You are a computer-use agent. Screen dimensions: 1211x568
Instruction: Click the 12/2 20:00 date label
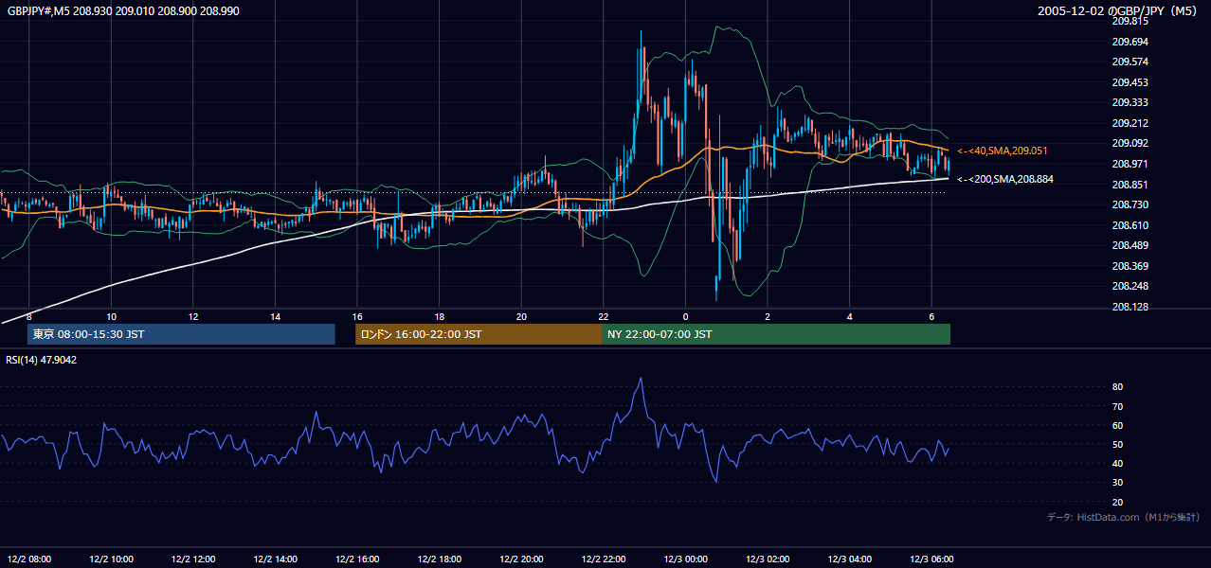coord(521,559)
